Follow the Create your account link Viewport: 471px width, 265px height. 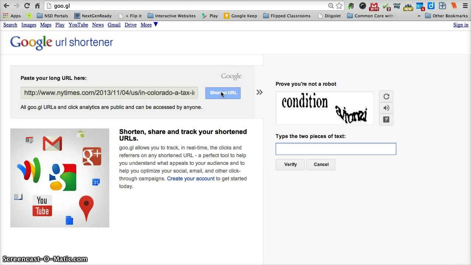[x=191, y=179]
